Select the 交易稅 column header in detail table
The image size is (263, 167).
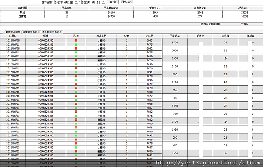225,36
